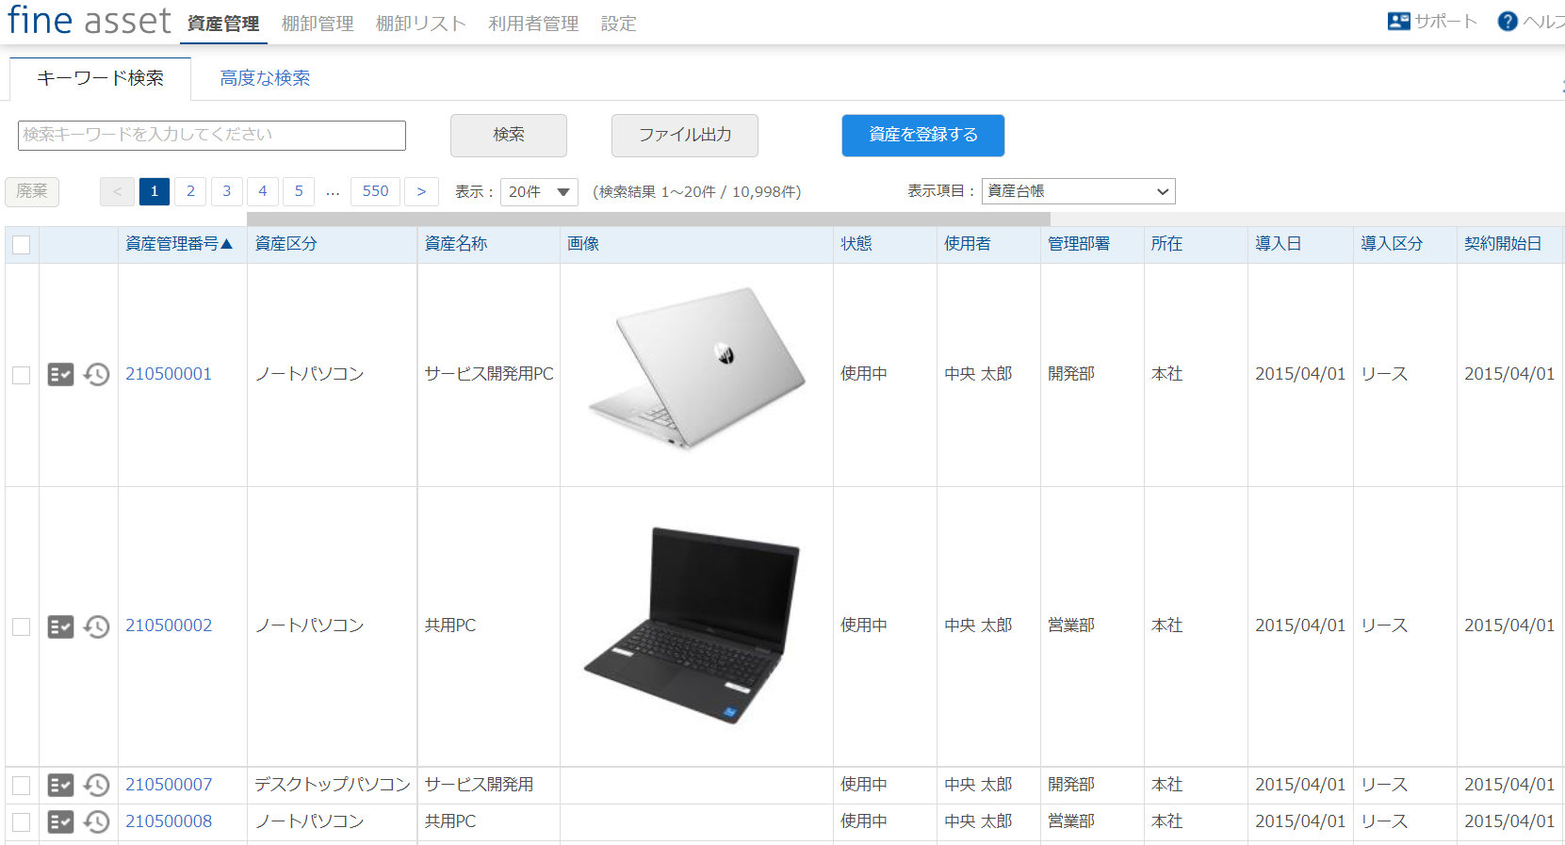
Task: Open the help question mark icon
Action: coord(1508,21)
